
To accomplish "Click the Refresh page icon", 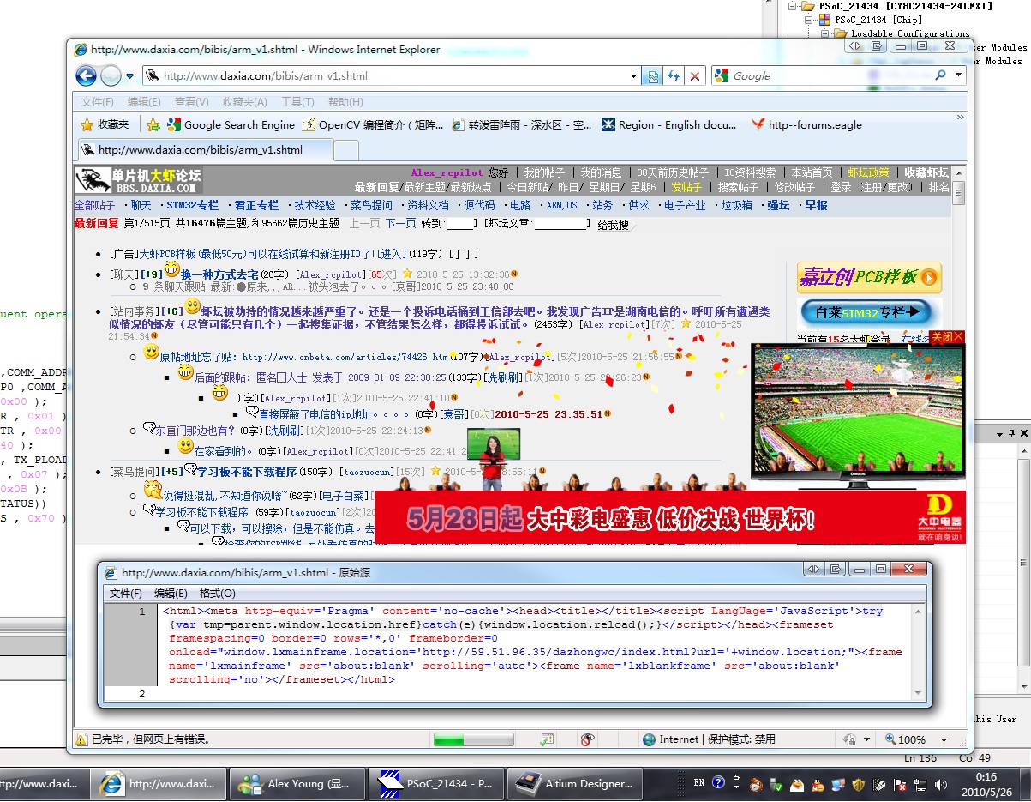I will [x=674, y=76].
